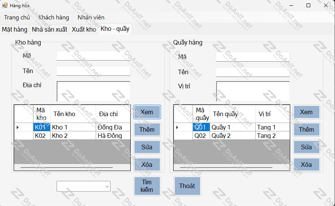The image size is (335, 206).
Task: Click the Mã kho column header
Action: (42, 114)
